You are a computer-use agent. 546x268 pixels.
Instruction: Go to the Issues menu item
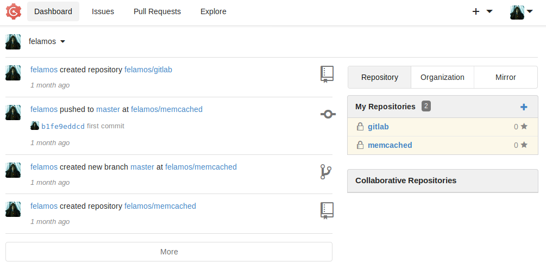point(103,11)
